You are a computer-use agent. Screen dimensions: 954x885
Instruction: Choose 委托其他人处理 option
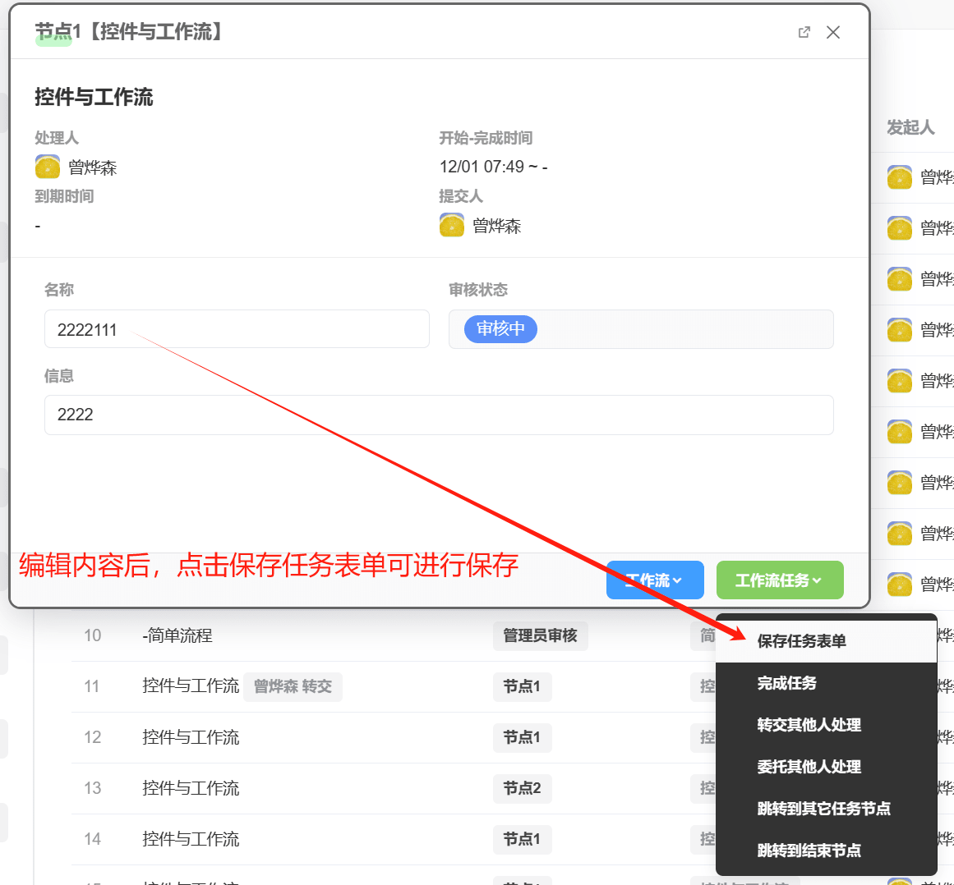[809, 767]
